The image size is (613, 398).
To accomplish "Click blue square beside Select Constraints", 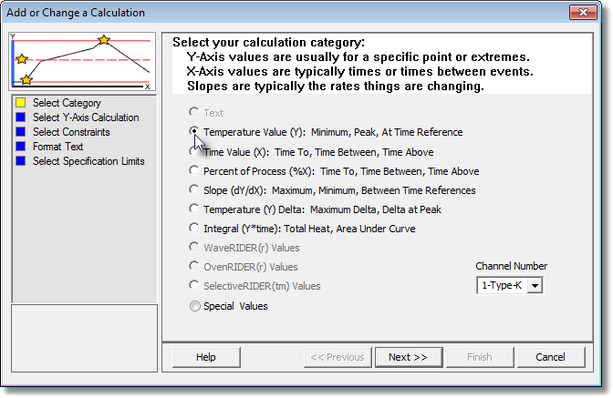I will pyautogui.click(x=21, y=131).
